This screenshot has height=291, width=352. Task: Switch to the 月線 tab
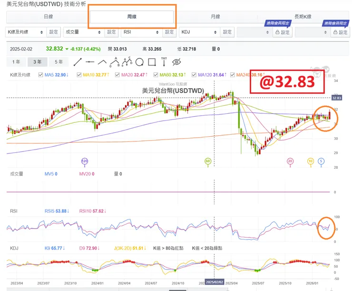tap(215, 17)
